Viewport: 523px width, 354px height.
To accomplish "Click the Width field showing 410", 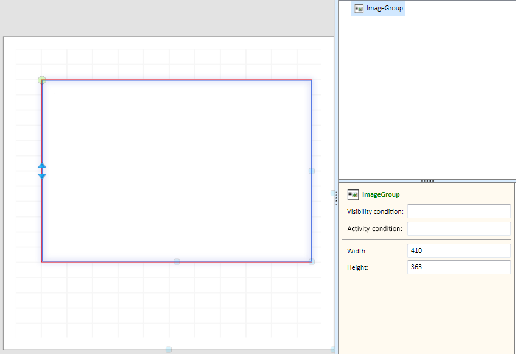I will tap(458, 251).
